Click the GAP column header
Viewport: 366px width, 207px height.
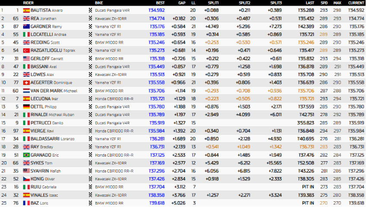click(x=182, y=3)
